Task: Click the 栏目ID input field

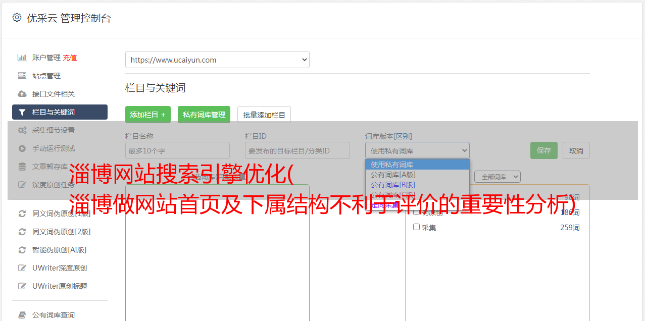Action: 297,150
